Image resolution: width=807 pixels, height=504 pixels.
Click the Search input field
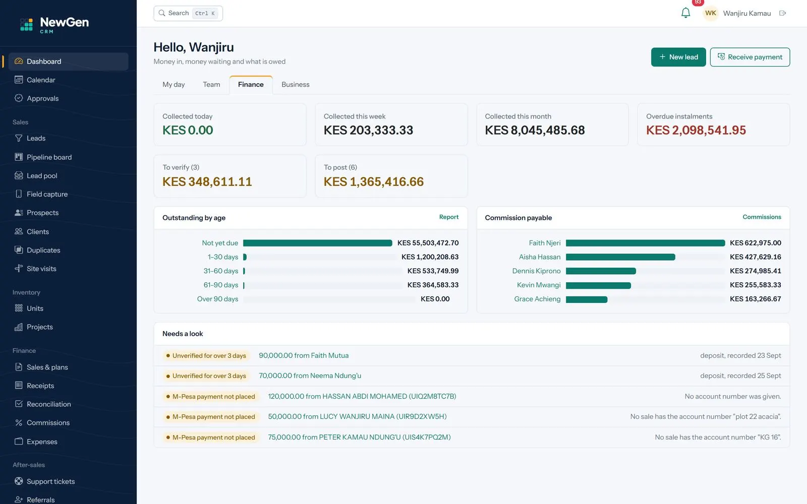click(x=188, y=13)
